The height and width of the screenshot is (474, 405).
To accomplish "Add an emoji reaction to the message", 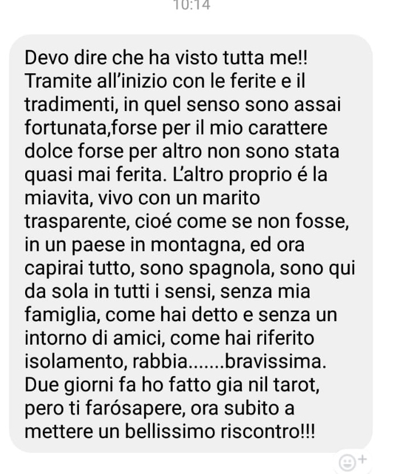I will [x=347, y=462].
